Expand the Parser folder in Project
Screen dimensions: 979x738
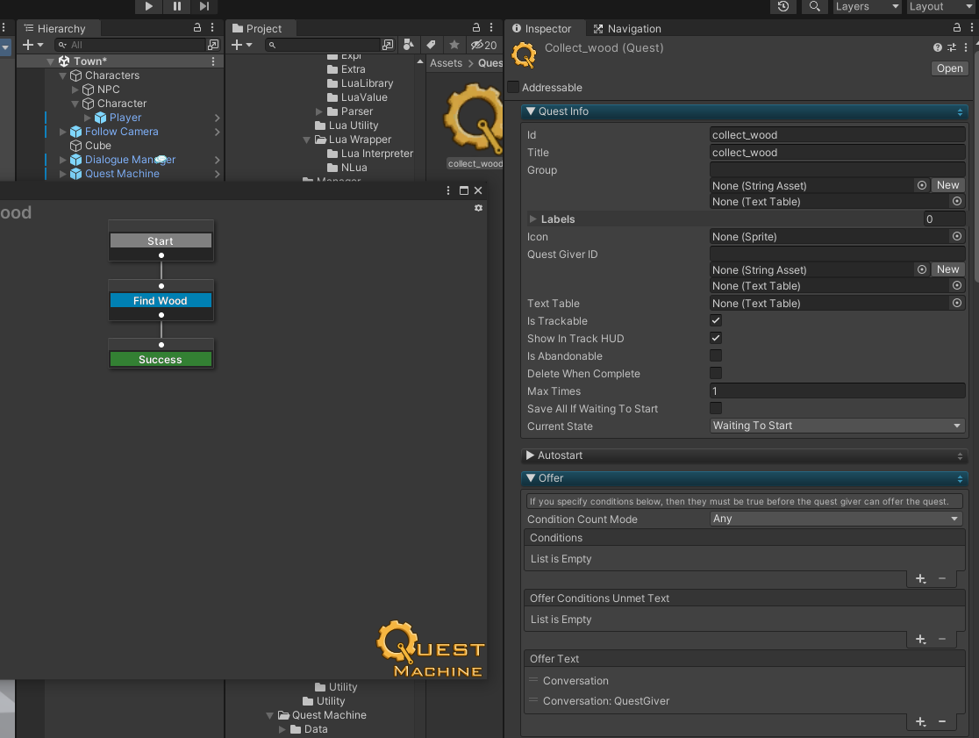coord(319,111)
